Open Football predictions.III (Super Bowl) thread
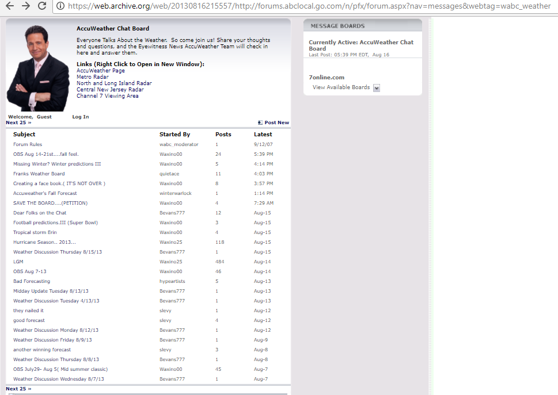The height and width of the screenshot is (395, 558). point(55,223)
